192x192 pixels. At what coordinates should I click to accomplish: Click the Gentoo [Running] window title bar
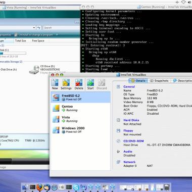[136, 7]
